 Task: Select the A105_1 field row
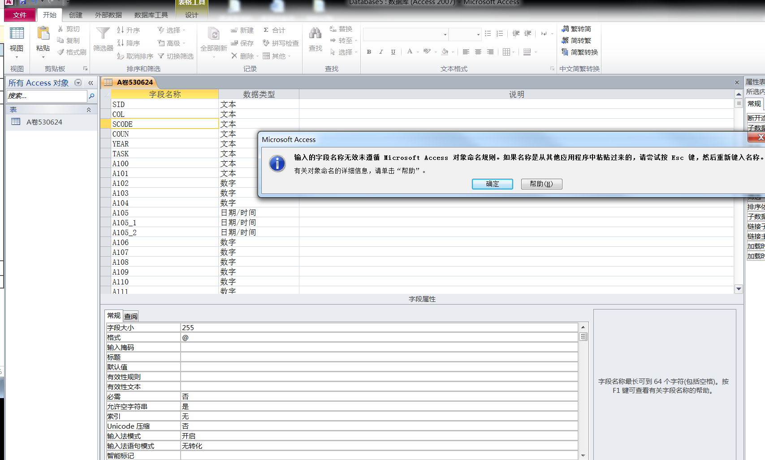[105, 223]
